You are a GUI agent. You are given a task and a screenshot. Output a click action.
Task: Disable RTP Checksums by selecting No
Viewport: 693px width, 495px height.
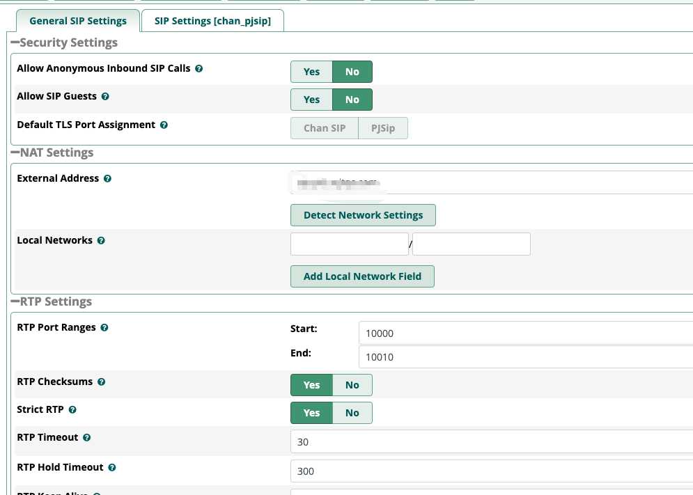[x=352, y=385]
